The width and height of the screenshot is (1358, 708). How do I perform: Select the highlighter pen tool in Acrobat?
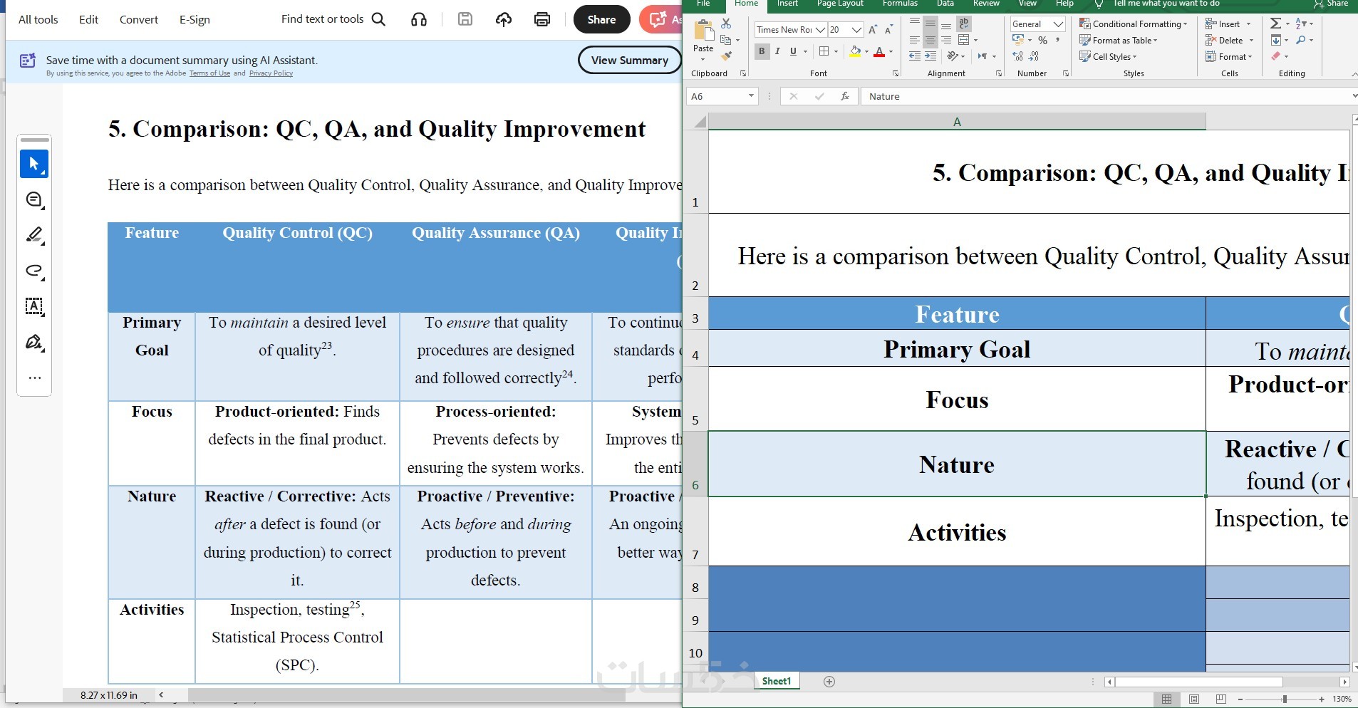pyautogui.click(x=34, y=235)
